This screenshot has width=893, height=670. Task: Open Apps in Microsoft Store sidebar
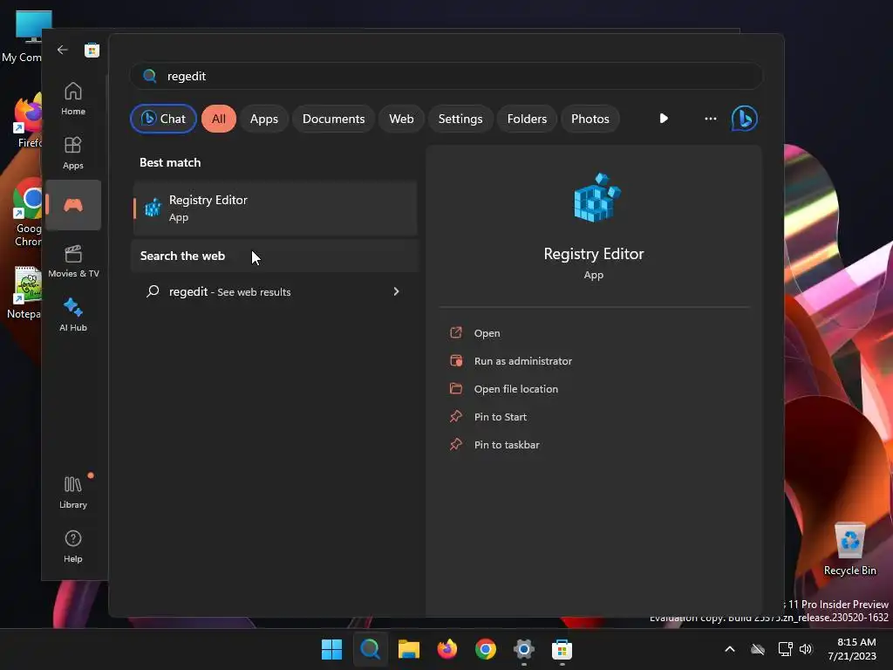coord(73,153)
